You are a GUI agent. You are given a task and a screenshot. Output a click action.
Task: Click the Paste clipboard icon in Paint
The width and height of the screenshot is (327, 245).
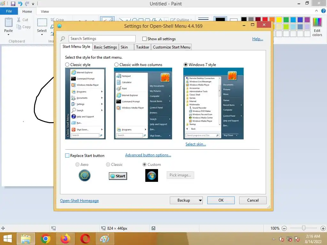9,22
